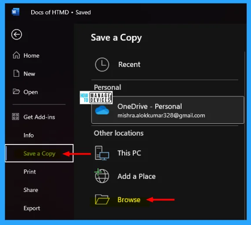
Task: Click the Save a Copy heading
Action: pos(116,38)
